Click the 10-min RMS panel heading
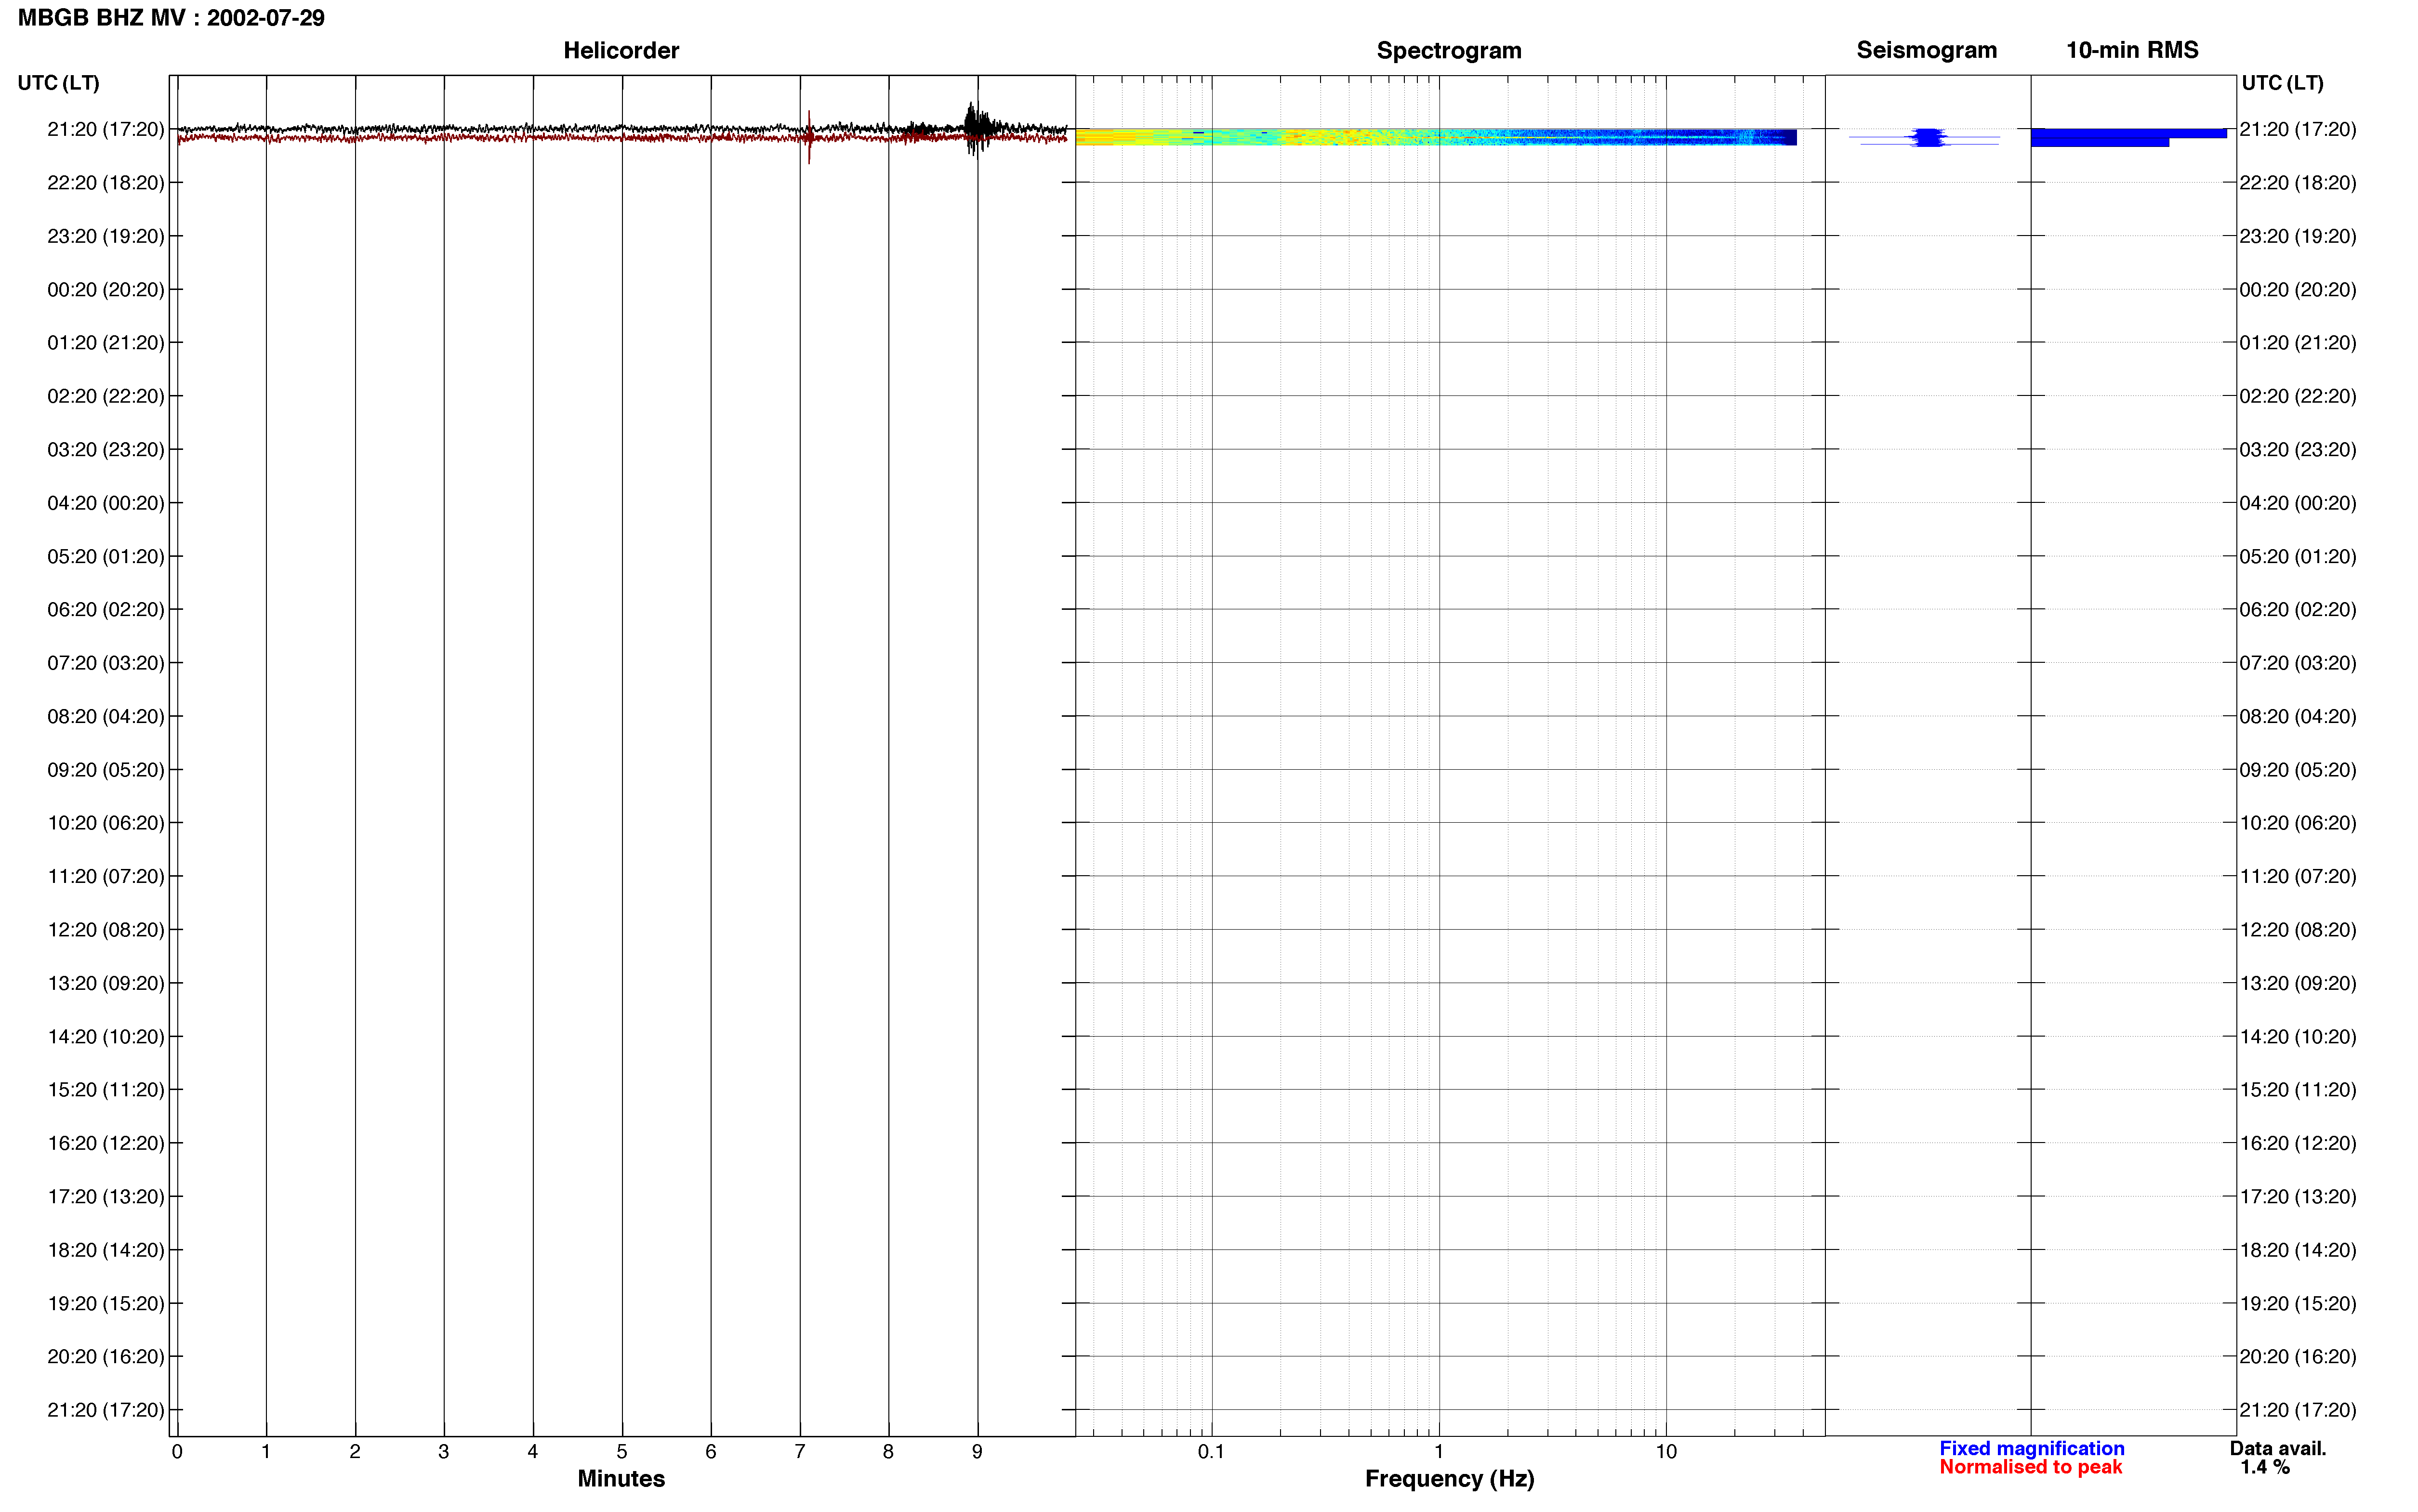The image size is (2418, 1512). coord(2132,50)
